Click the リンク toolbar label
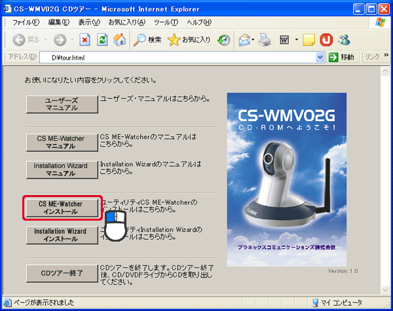 click(372, 57)
